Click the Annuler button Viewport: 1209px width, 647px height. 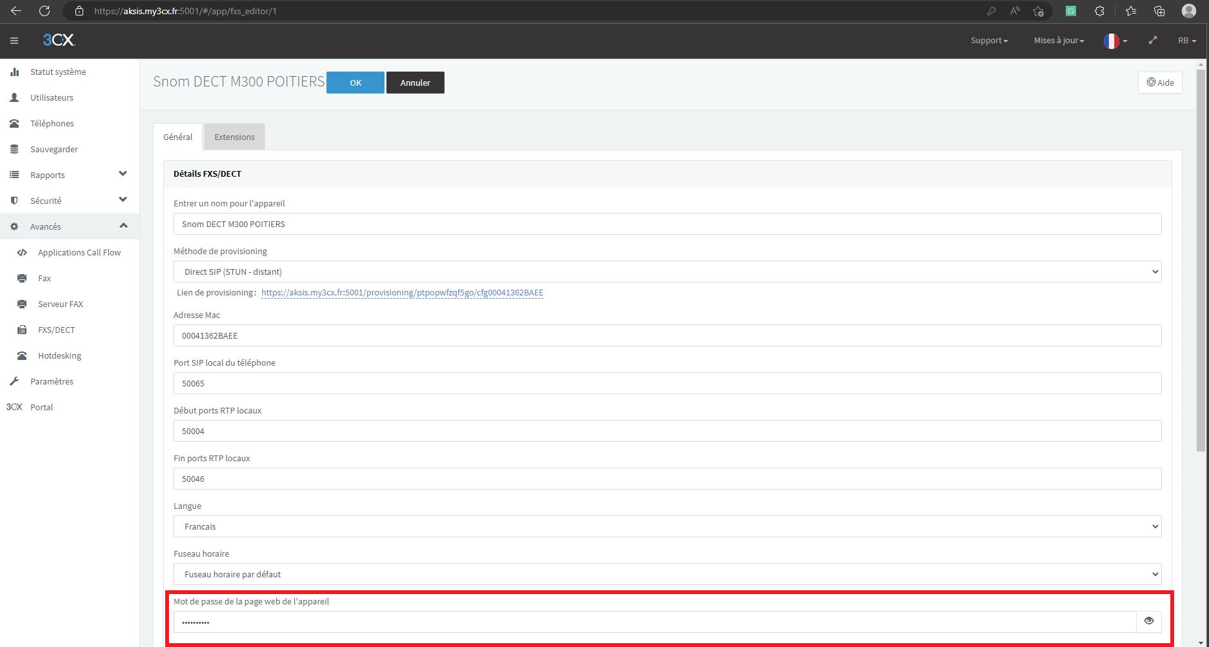tap(415, 83)
